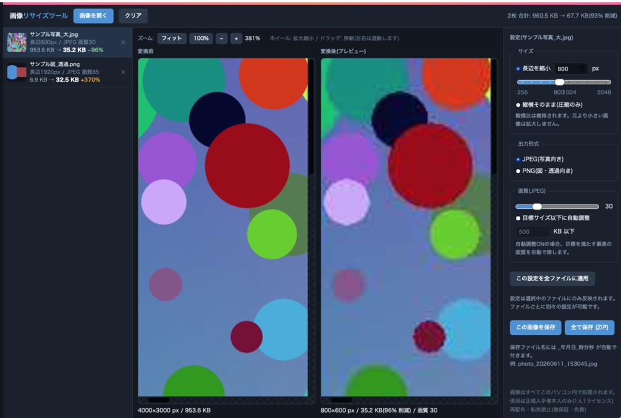Click the minus zoom-out icon
This screenshot has height=418, width=621.
click(x=221, y=38)
